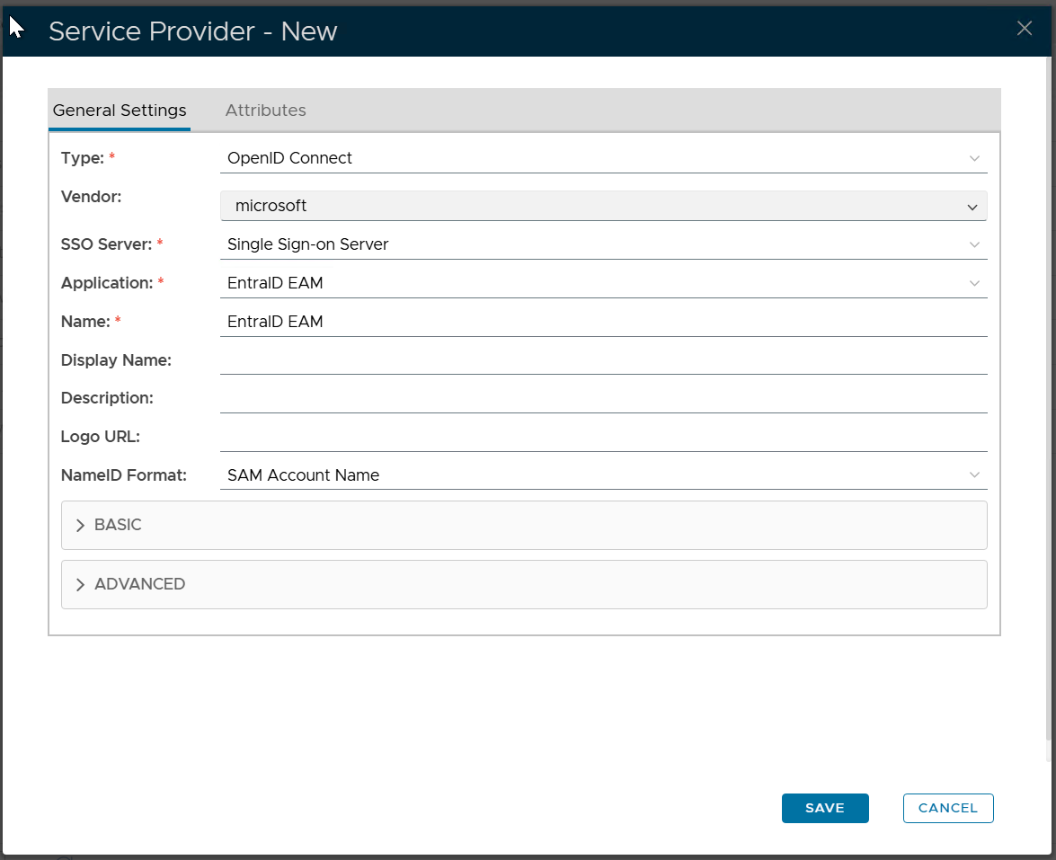Open the Vendor dropdown showing microsoft

[x=603, y=206]
